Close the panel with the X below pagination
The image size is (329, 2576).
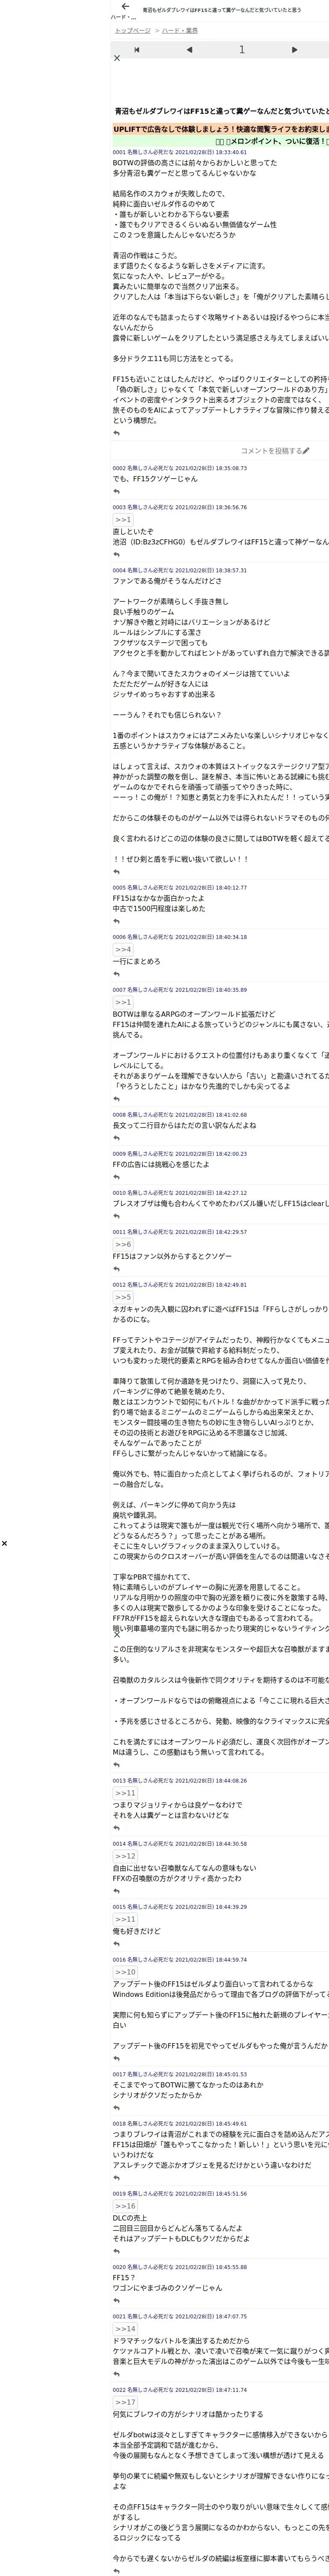pyautogui.click(x=117, y=58)
